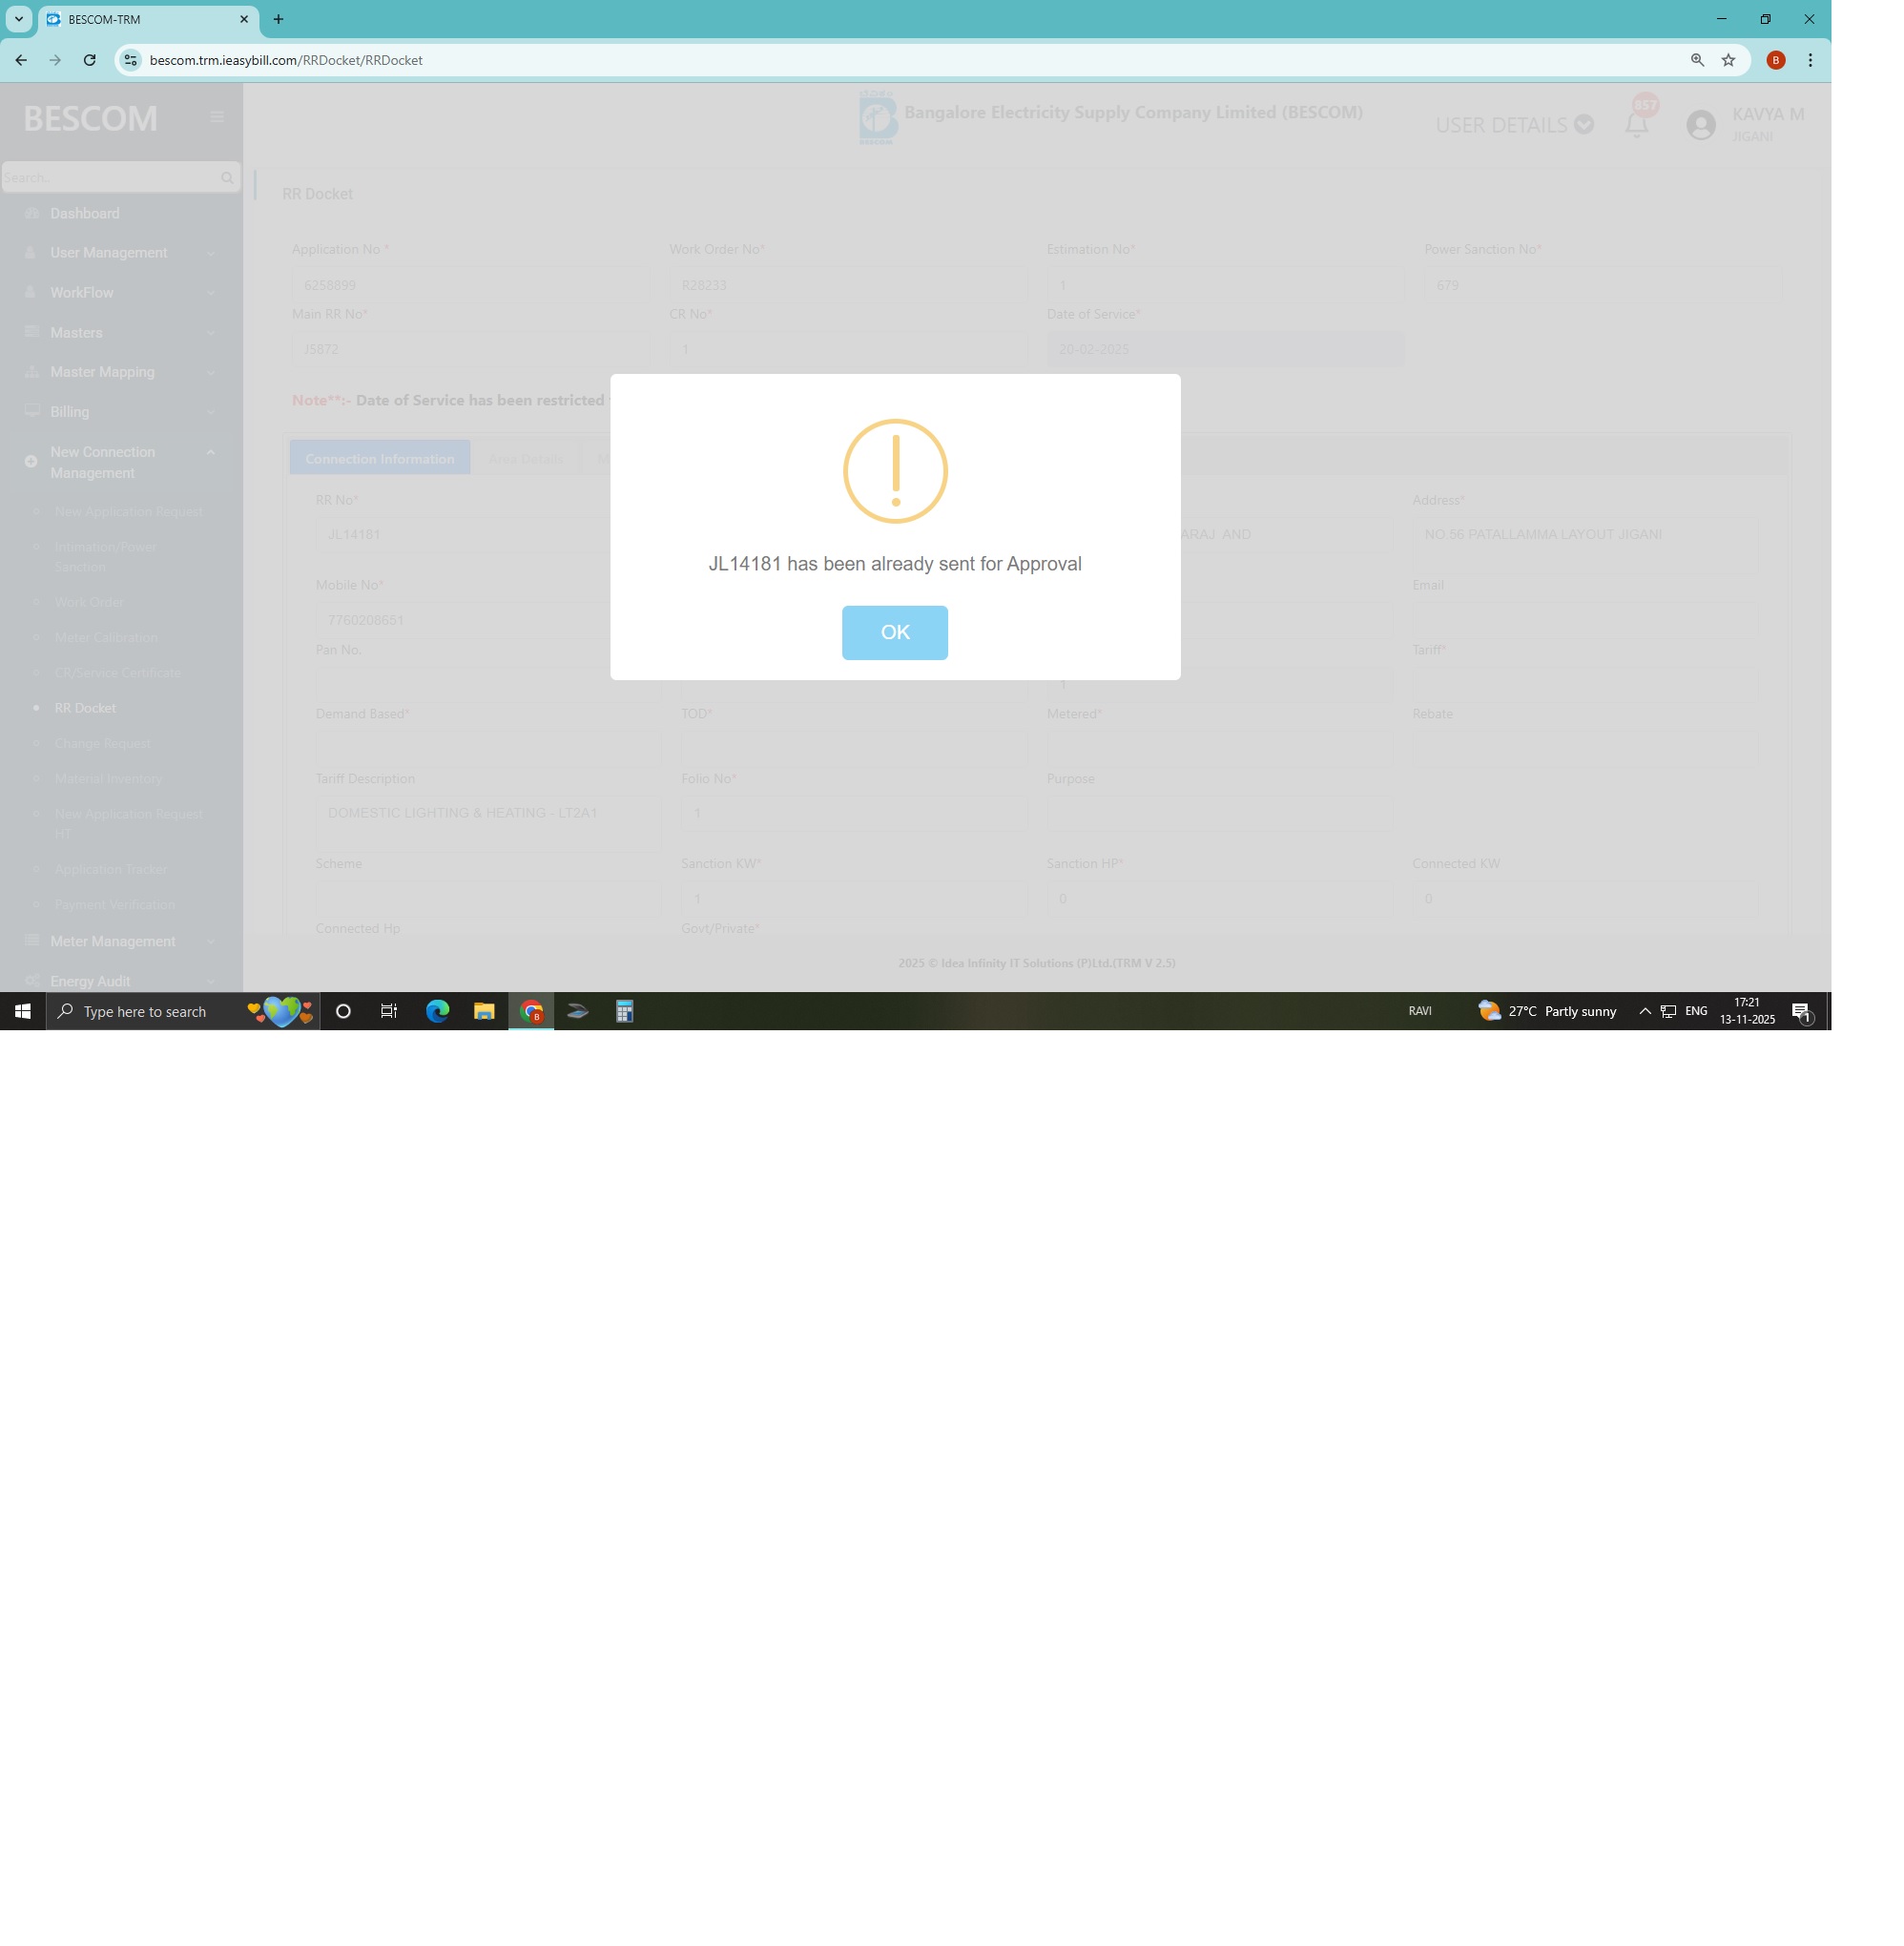The width and height of the screenshot is (1904, 1946).
Task: Toggle the sidebar hamburger menu icon
Action: [x=217, y=117]
